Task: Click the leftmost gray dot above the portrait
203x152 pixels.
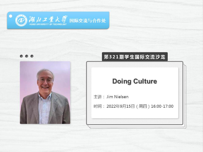Action: pos(21,56)
